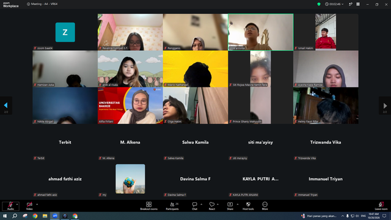Image resolution: width=391 pixels, height=220 pixels.
Task: Unmute microphone with Audio button
Action: [x=10, y=206]
